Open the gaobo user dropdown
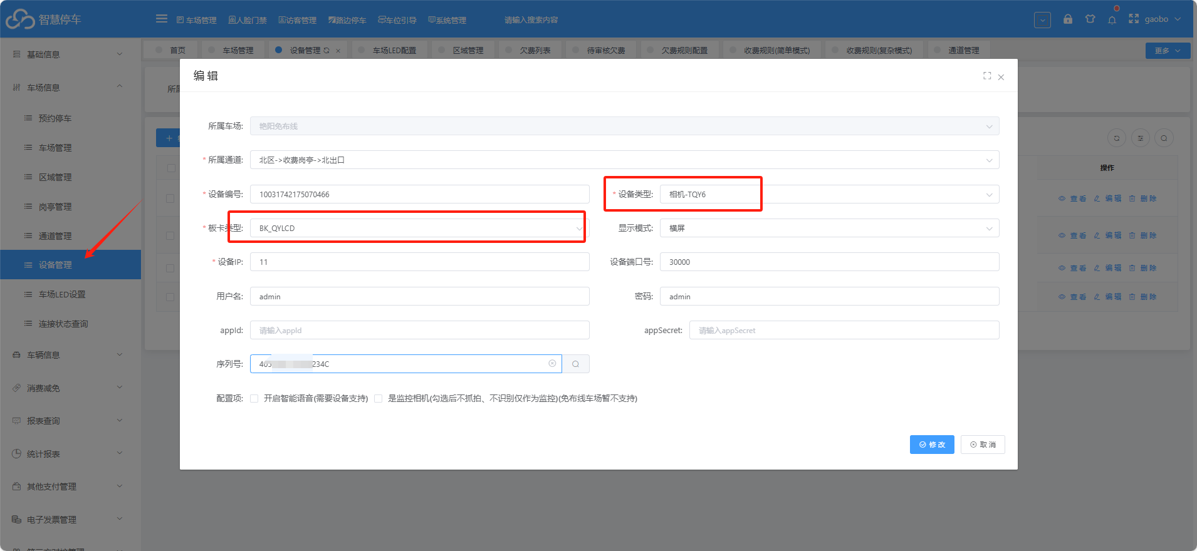This screenshot has height=551, width=1197. point(1163,19)
